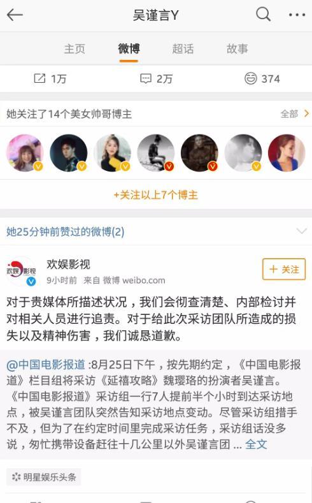The width and height of the screenshot is (312, 503).
Task: Open the first pink blogger avatar
Action: pyautogui.click(x=25, y=153)
